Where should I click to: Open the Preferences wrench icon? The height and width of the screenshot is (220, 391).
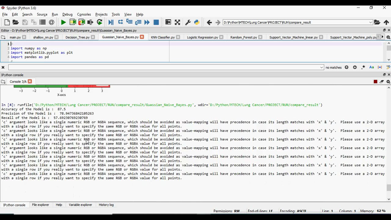188,22
